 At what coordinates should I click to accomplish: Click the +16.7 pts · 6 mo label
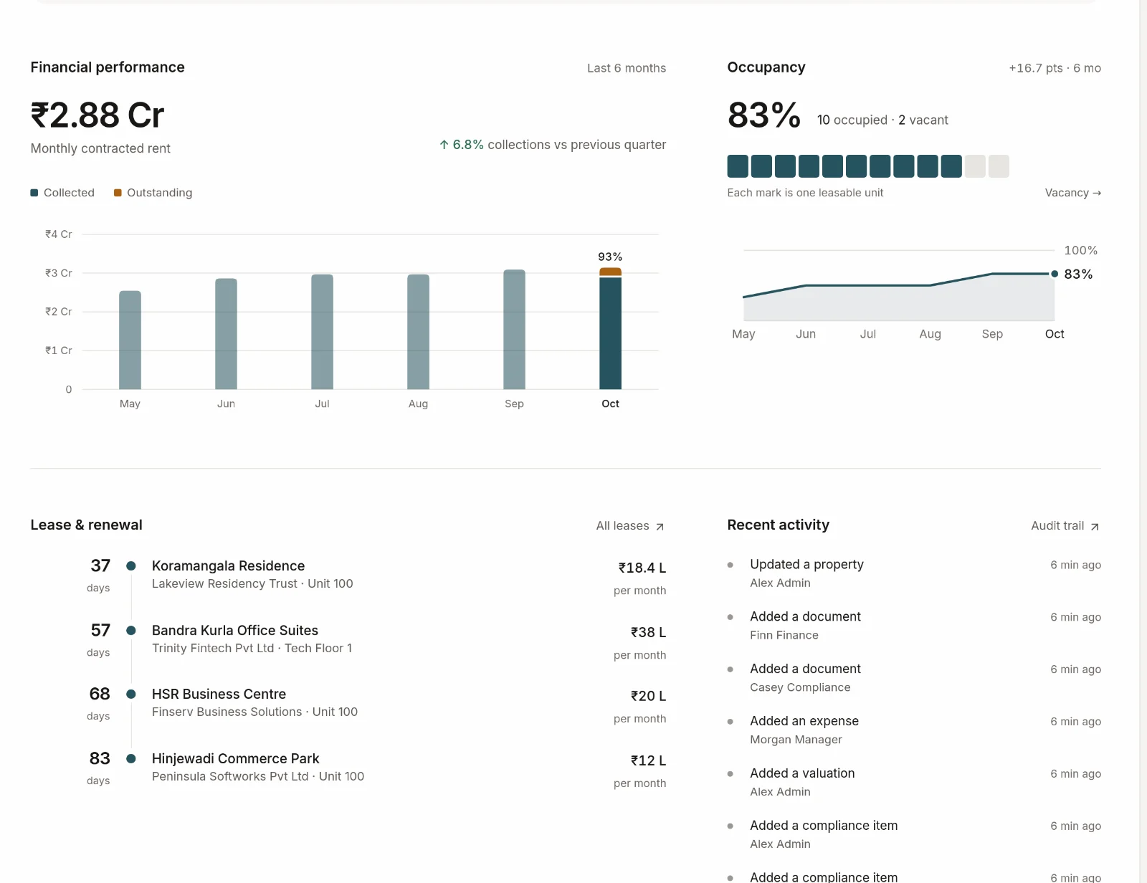click(x=1055, y=68)
